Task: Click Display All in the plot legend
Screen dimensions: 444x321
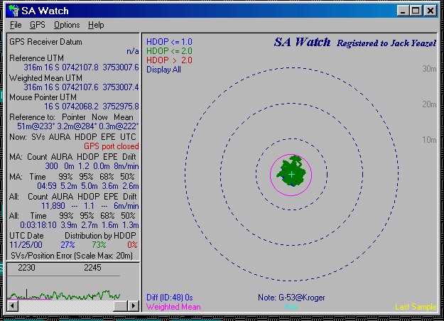Action: click(163, 70)
